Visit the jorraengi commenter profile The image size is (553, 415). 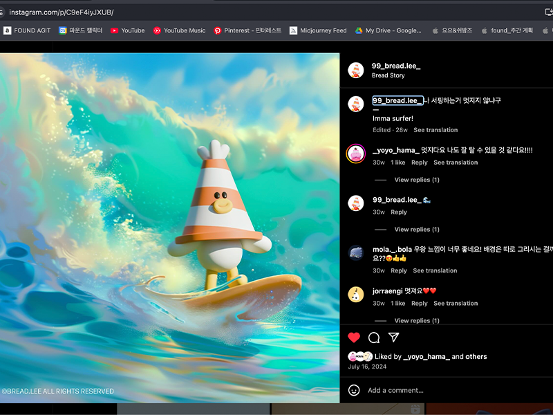[x=387, y=291]
